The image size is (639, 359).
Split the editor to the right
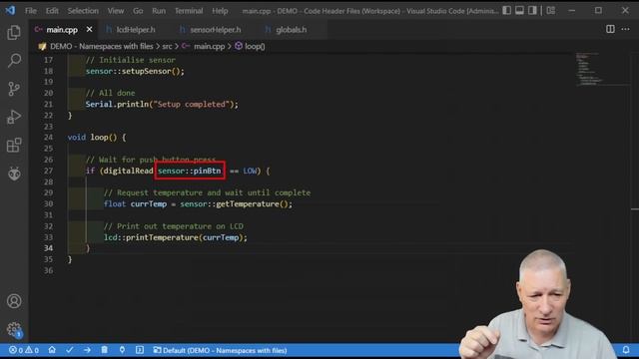[x=610, y=29]
